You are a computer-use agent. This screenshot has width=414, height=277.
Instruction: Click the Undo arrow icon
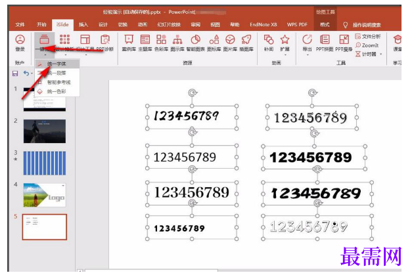pos(26,73)
